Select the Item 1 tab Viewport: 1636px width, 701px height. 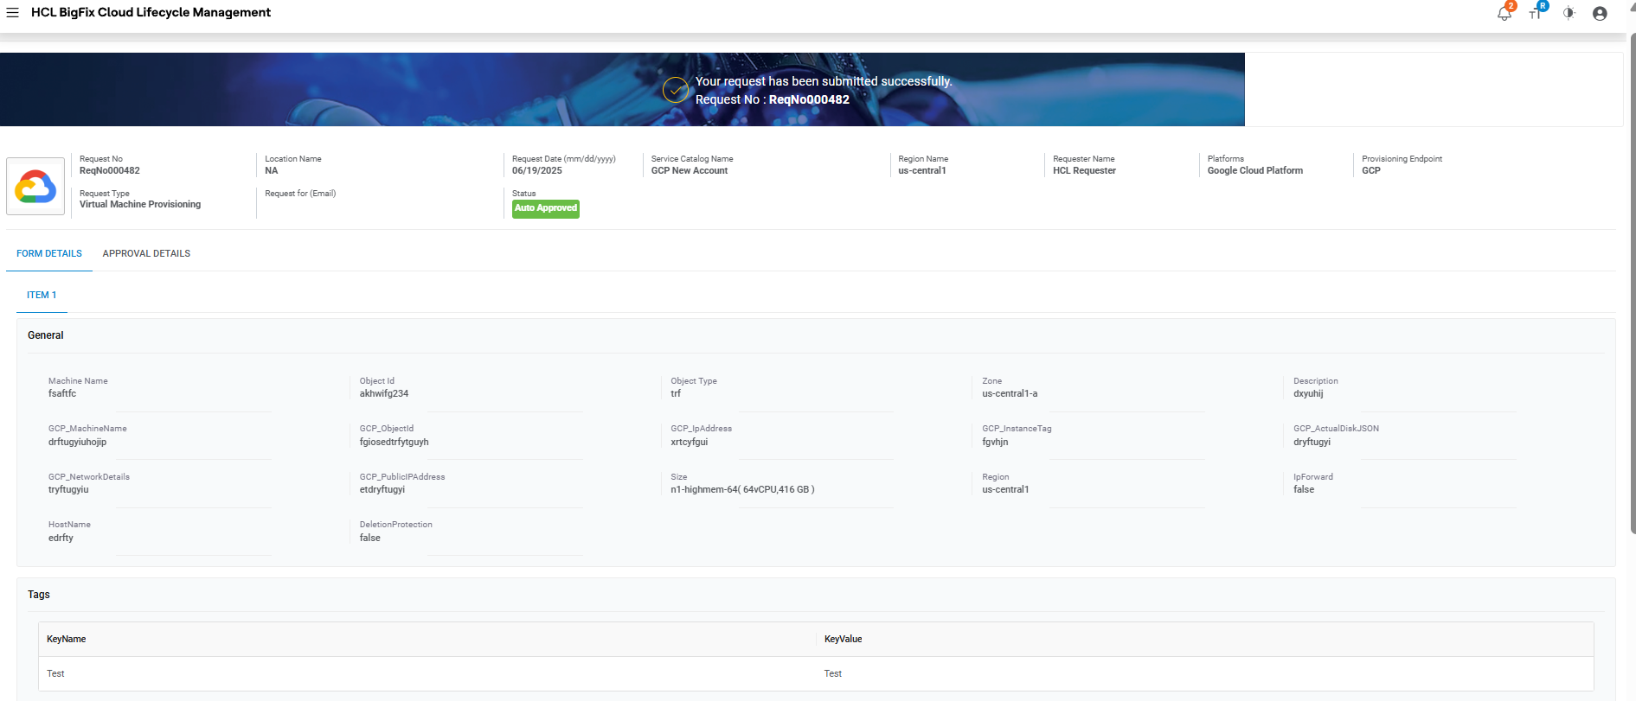[42, 295]
